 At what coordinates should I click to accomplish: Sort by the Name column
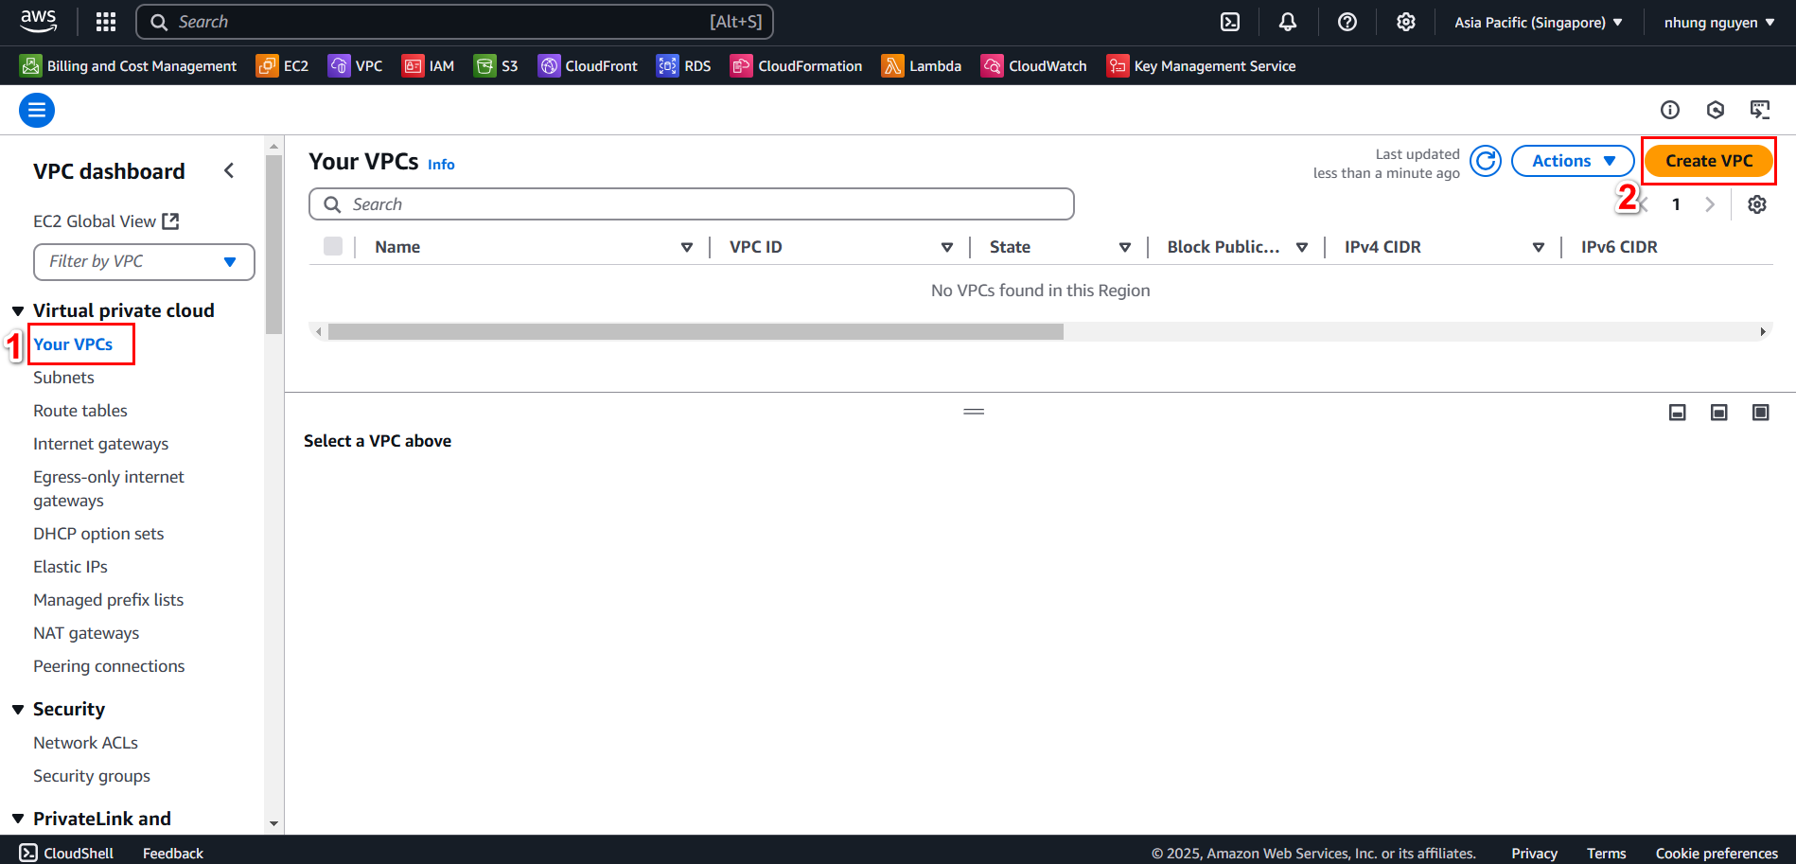tap(686, 247)
